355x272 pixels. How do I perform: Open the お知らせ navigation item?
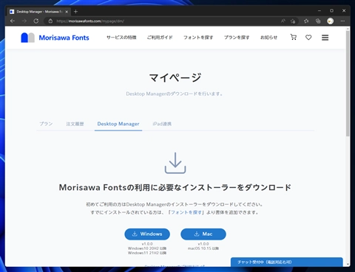point(268,38)
